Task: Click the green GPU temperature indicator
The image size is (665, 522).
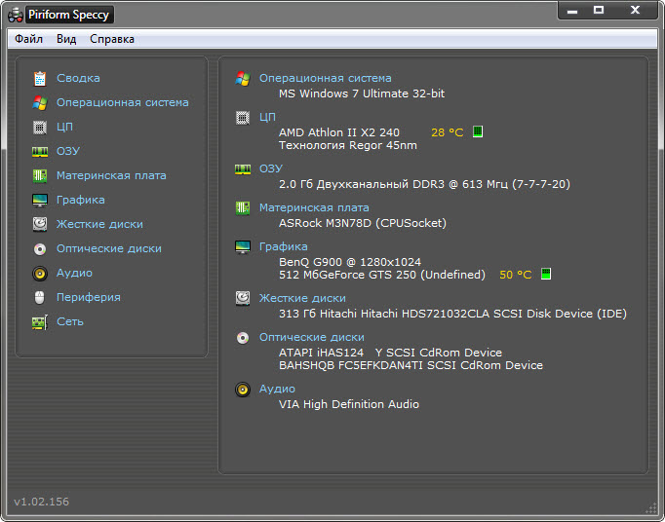Action: [546, 275]
